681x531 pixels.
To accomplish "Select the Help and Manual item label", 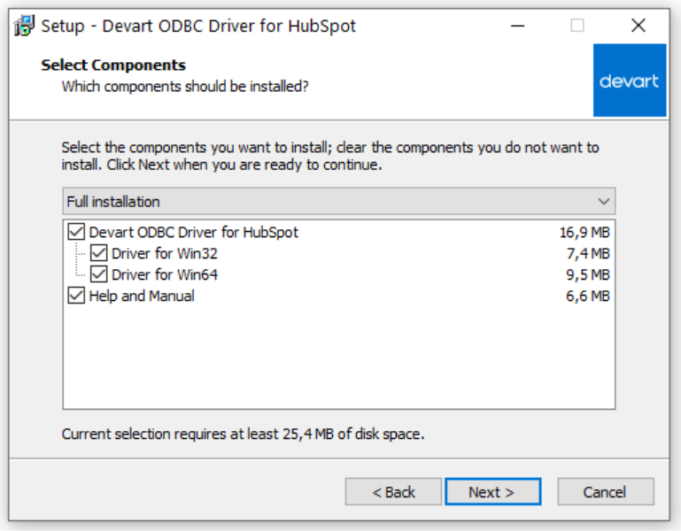I will [x=142, y=296].
